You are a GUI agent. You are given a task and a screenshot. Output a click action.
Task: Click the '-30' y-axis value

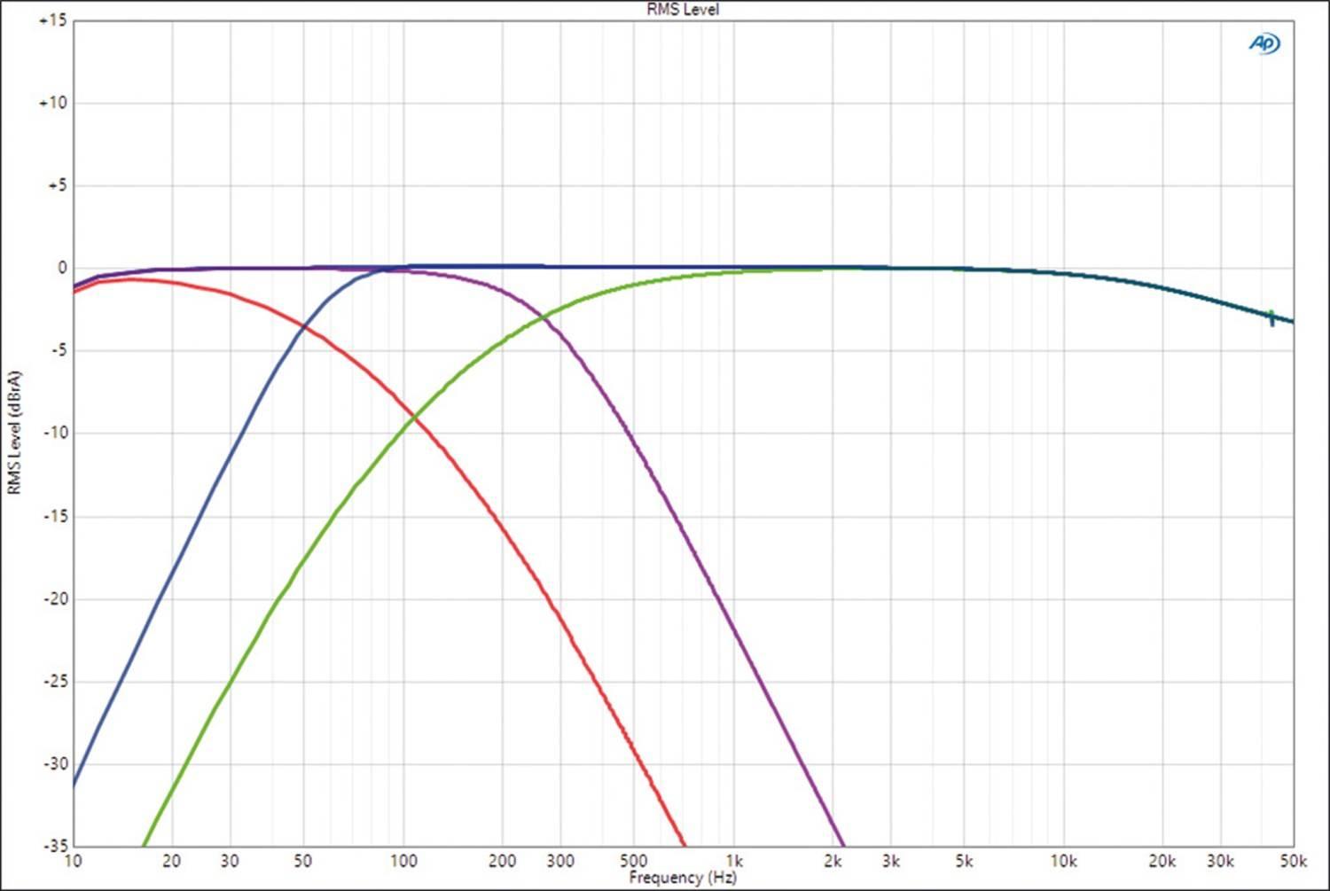click(x=55, y=763)
